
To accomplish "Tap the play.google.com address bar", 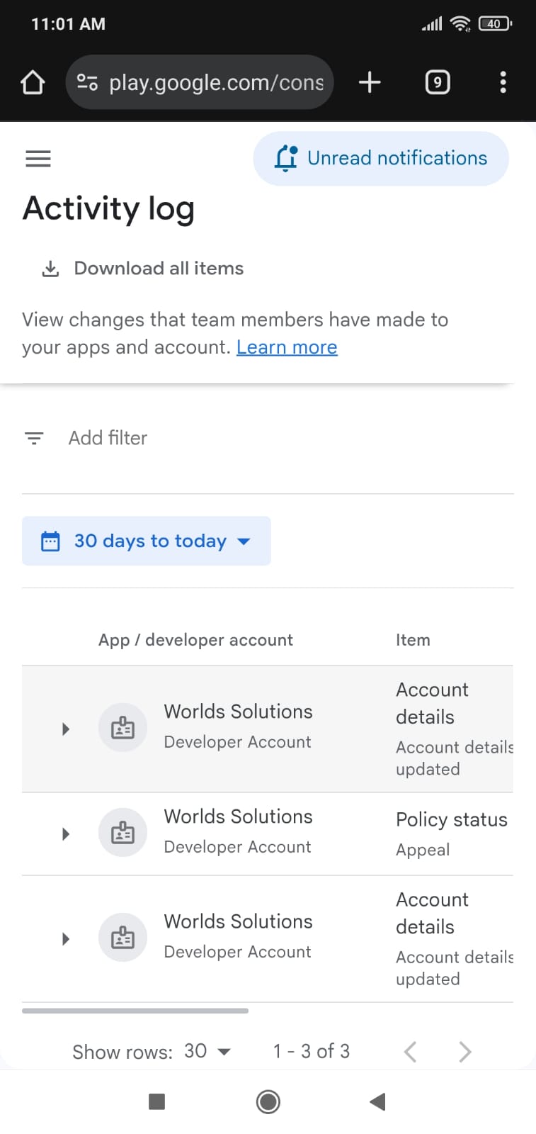I will coord(216,83).
